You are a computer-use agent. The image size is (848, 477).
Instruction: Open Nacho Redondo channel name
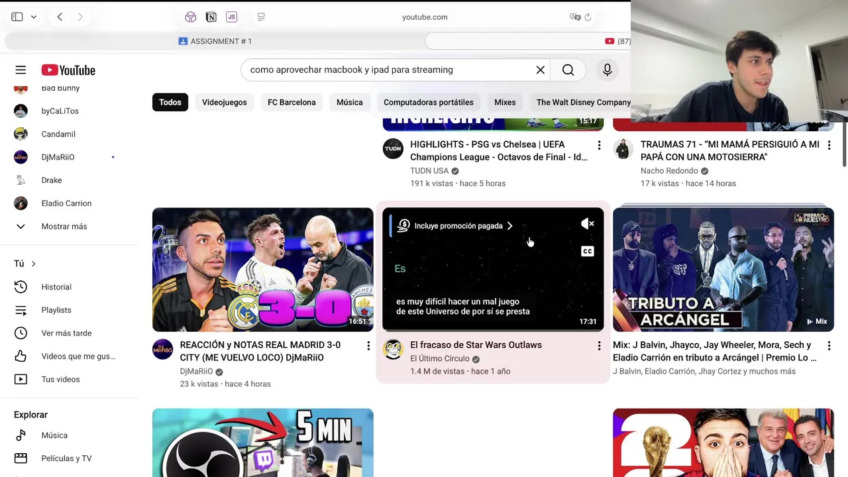[669, 171]
